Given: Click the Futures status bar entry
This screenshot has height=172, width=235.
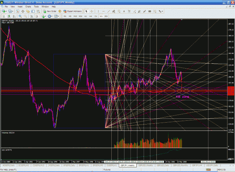Looking at the screenshot, I should (x=107, y=170).
